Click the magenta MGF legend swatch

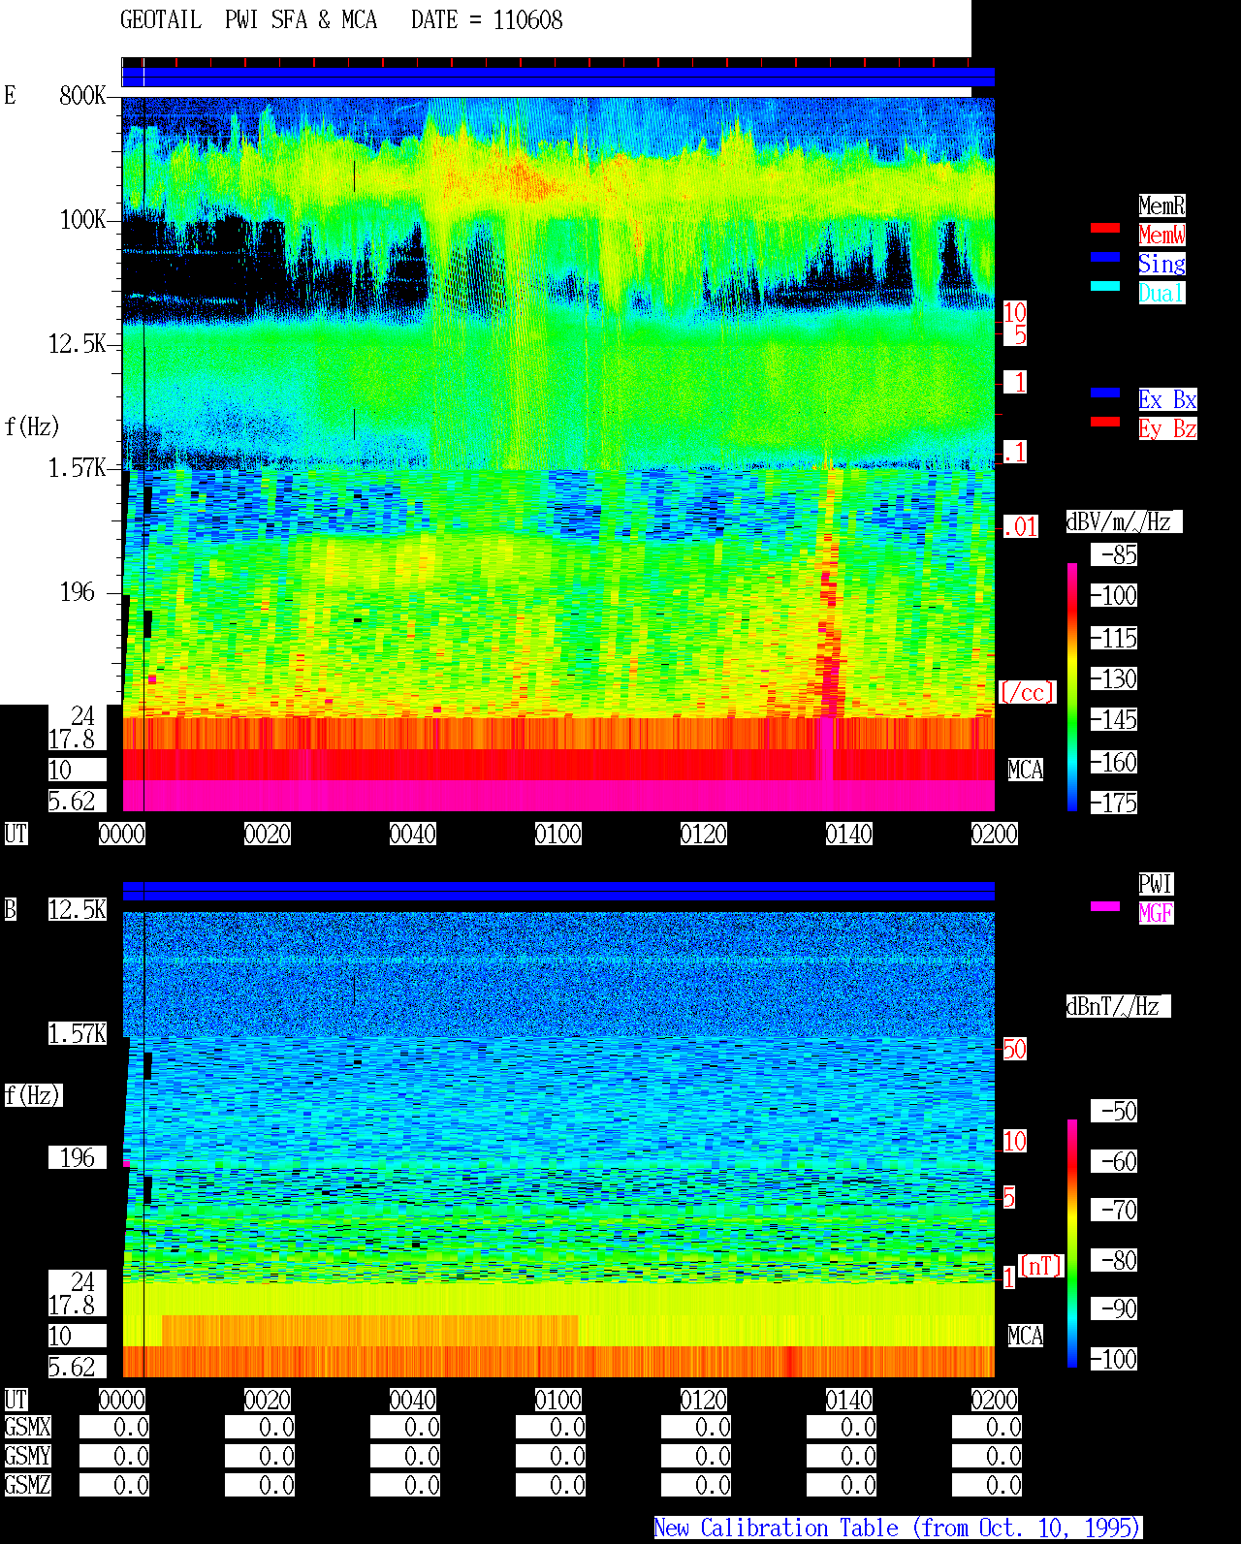tap(1105, 906)
